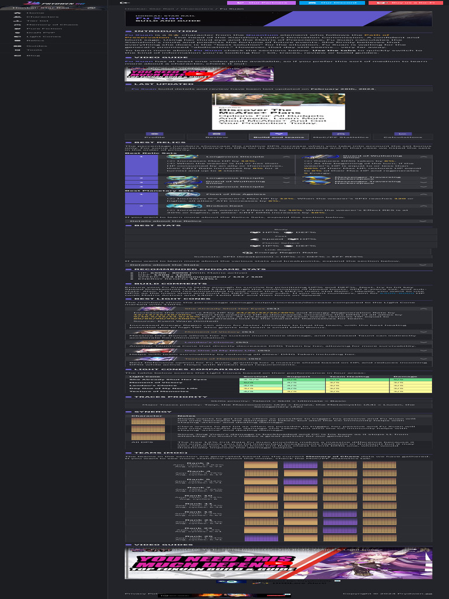This screenshot has height=599, width=449.
Task: Expand Day One of My New Life
Action: (x=423, y=351)
